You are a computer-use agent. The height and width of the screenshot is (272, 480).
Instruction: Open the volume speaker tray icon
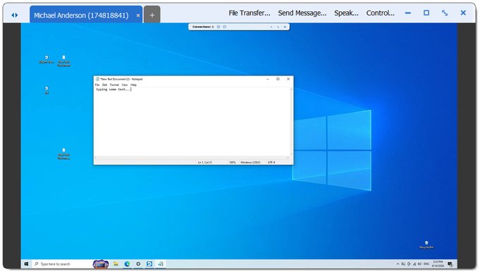[419, 264]
